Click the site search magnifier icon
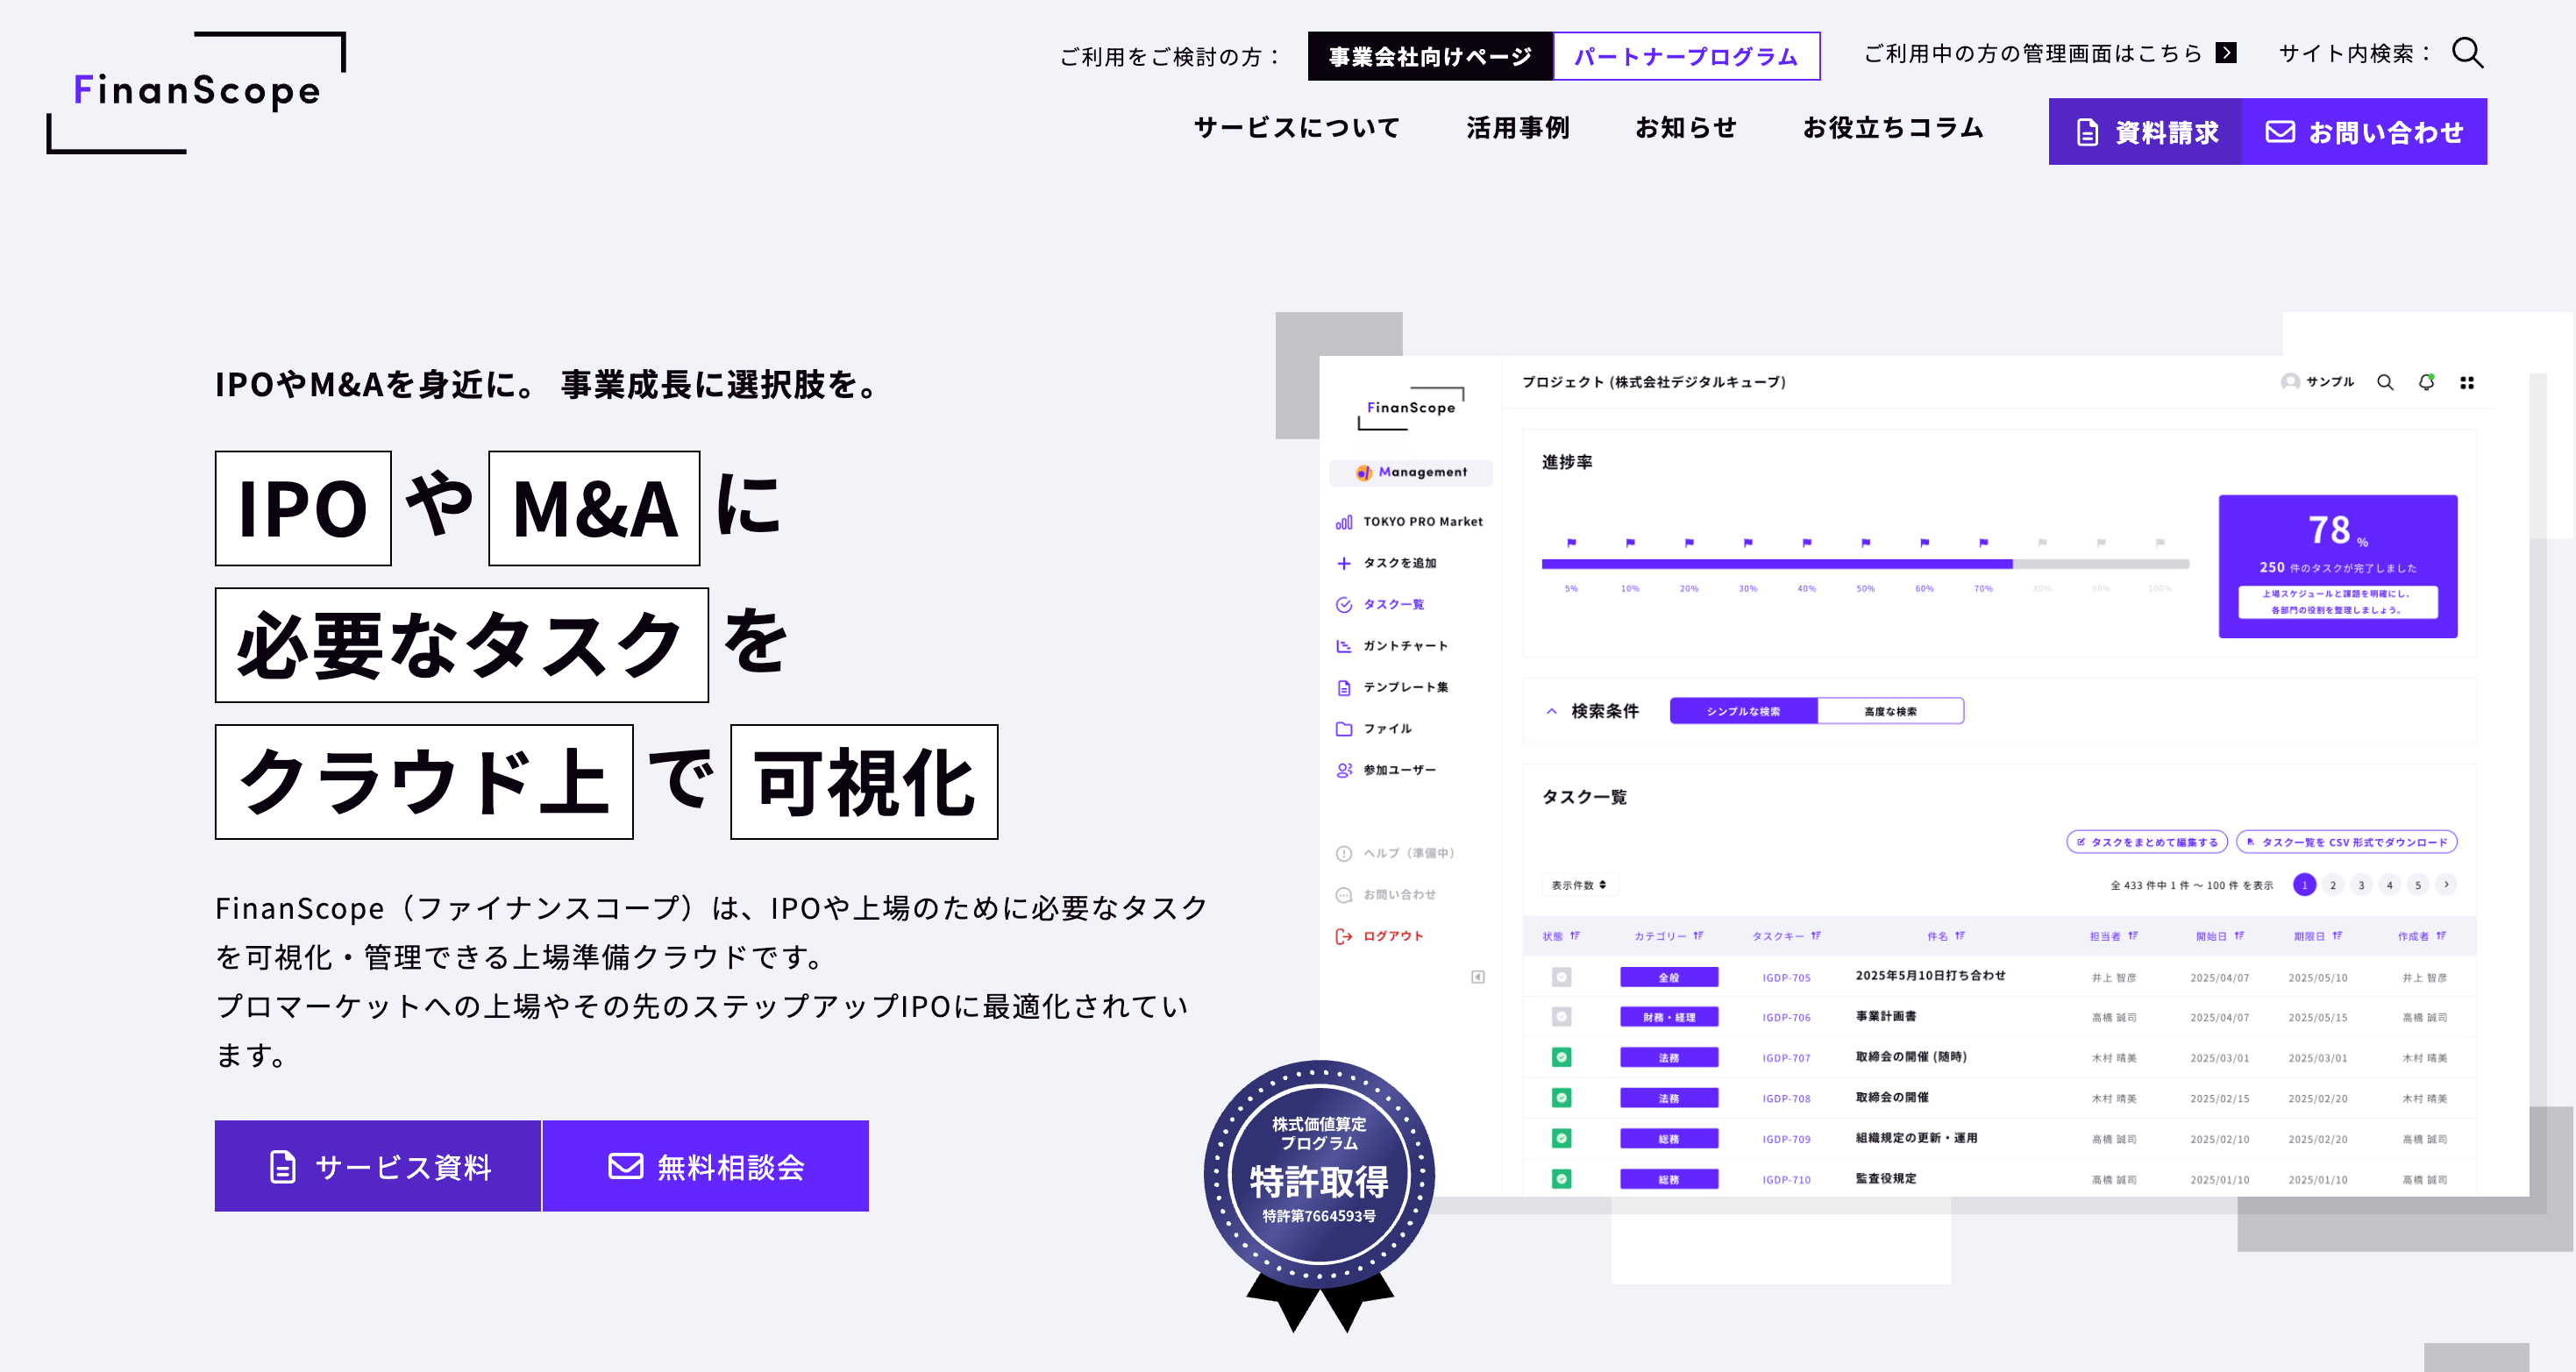Image resolution: width=2576 pixels, height=1372 pixels. 2467,53
